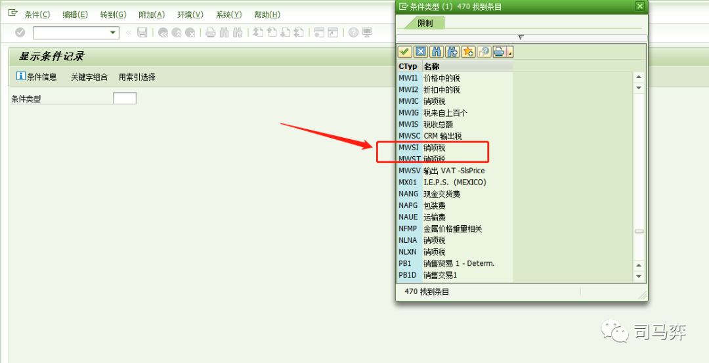Click the 条件信息 info icon
This screenshot has width=709, height=363.
21,76
